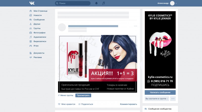
Task: Focus the Поиск search field
Action: pyautogui.click(x=73, y=3)
